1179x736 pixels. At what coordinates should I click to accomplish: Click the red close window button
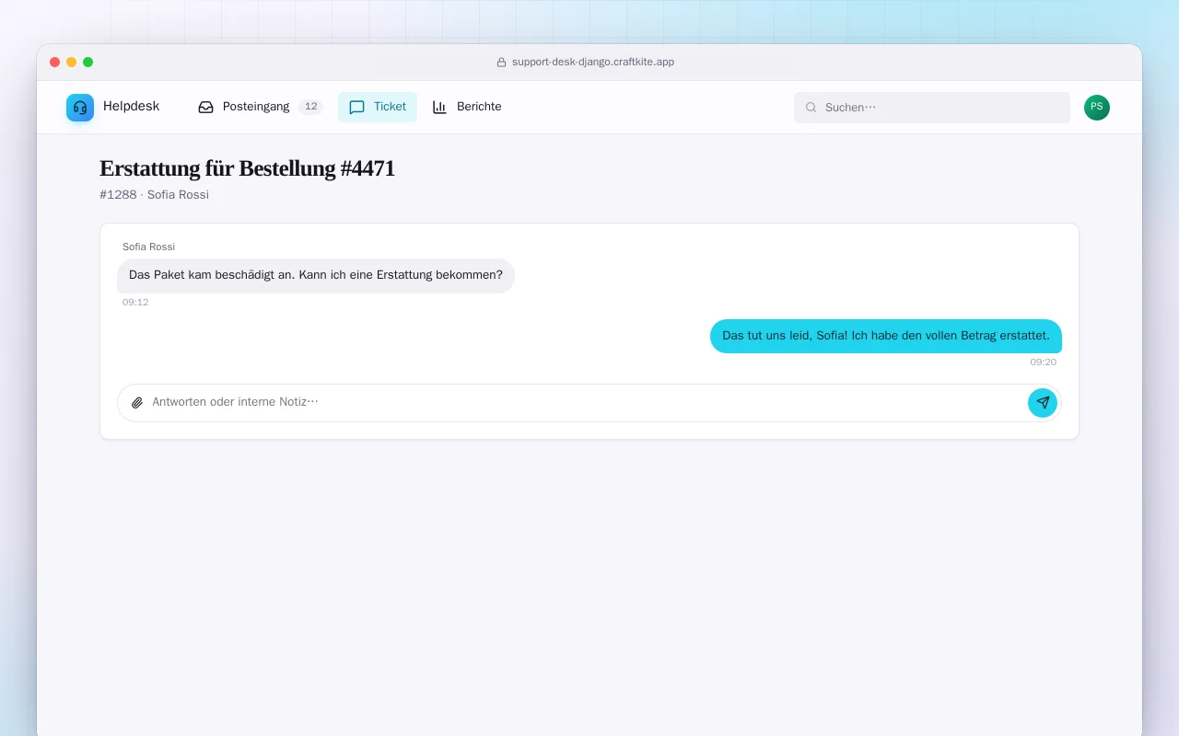click(x=55, y=62)
